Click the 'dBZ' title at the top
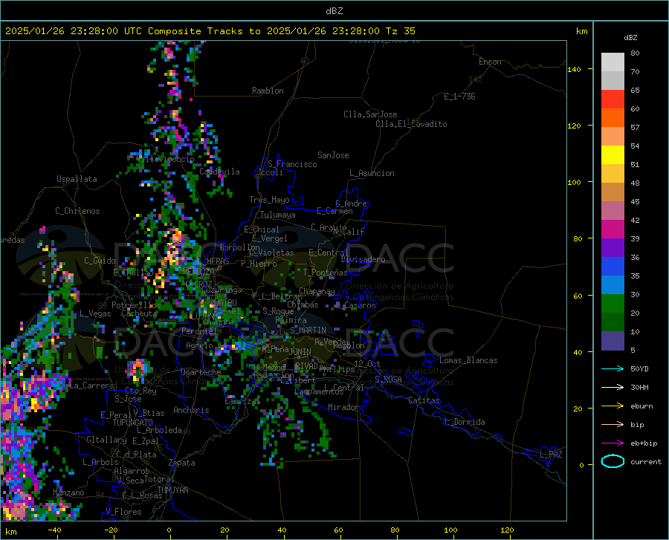 pos(334,11)
